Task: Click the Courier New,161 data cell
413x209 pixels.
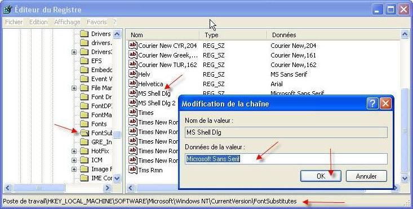Action: 293,55
